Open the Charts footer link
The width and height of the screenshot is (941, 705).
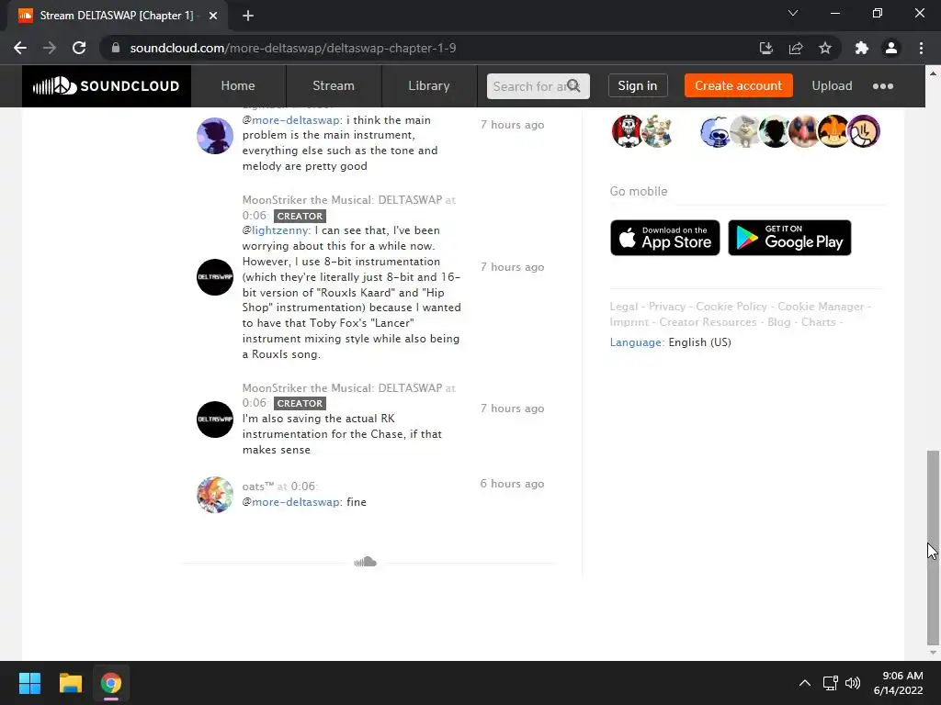tap(819, 322)
